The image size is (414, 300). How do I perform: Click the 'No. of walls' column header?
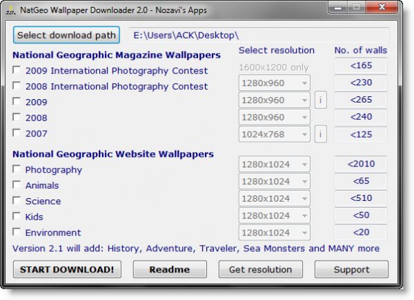coord(361,50)
